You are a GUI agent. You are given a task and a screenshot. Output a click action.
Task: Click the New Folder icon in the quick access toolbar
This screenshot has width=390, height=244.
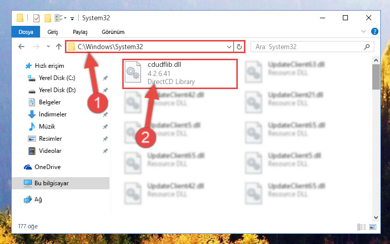tap(48, 18)
